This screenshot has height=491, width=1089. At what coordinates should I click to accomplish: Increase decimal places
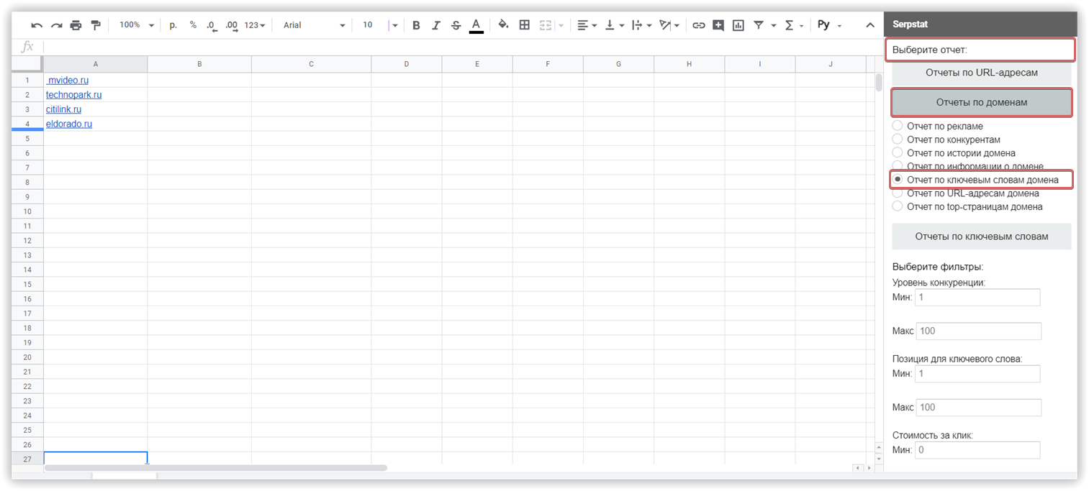(x=231, y=25)
